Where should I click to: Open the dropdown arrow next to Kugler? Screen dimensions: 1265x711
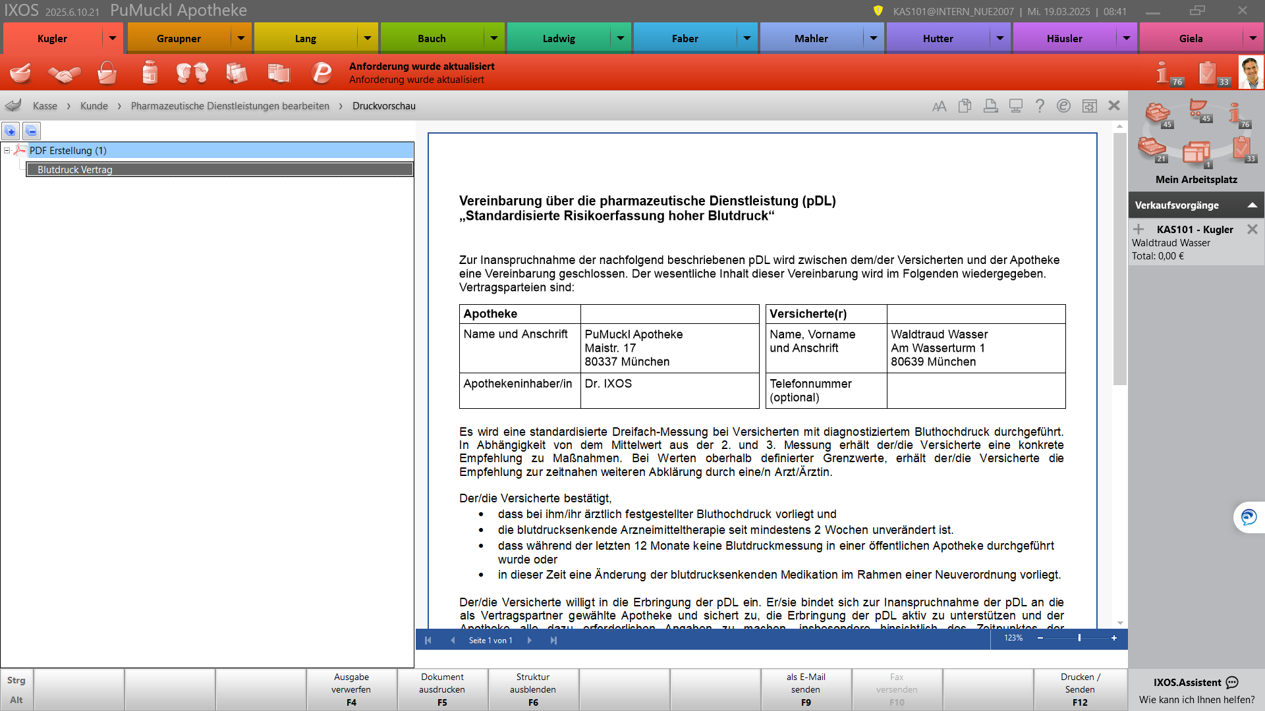(113, 38)
